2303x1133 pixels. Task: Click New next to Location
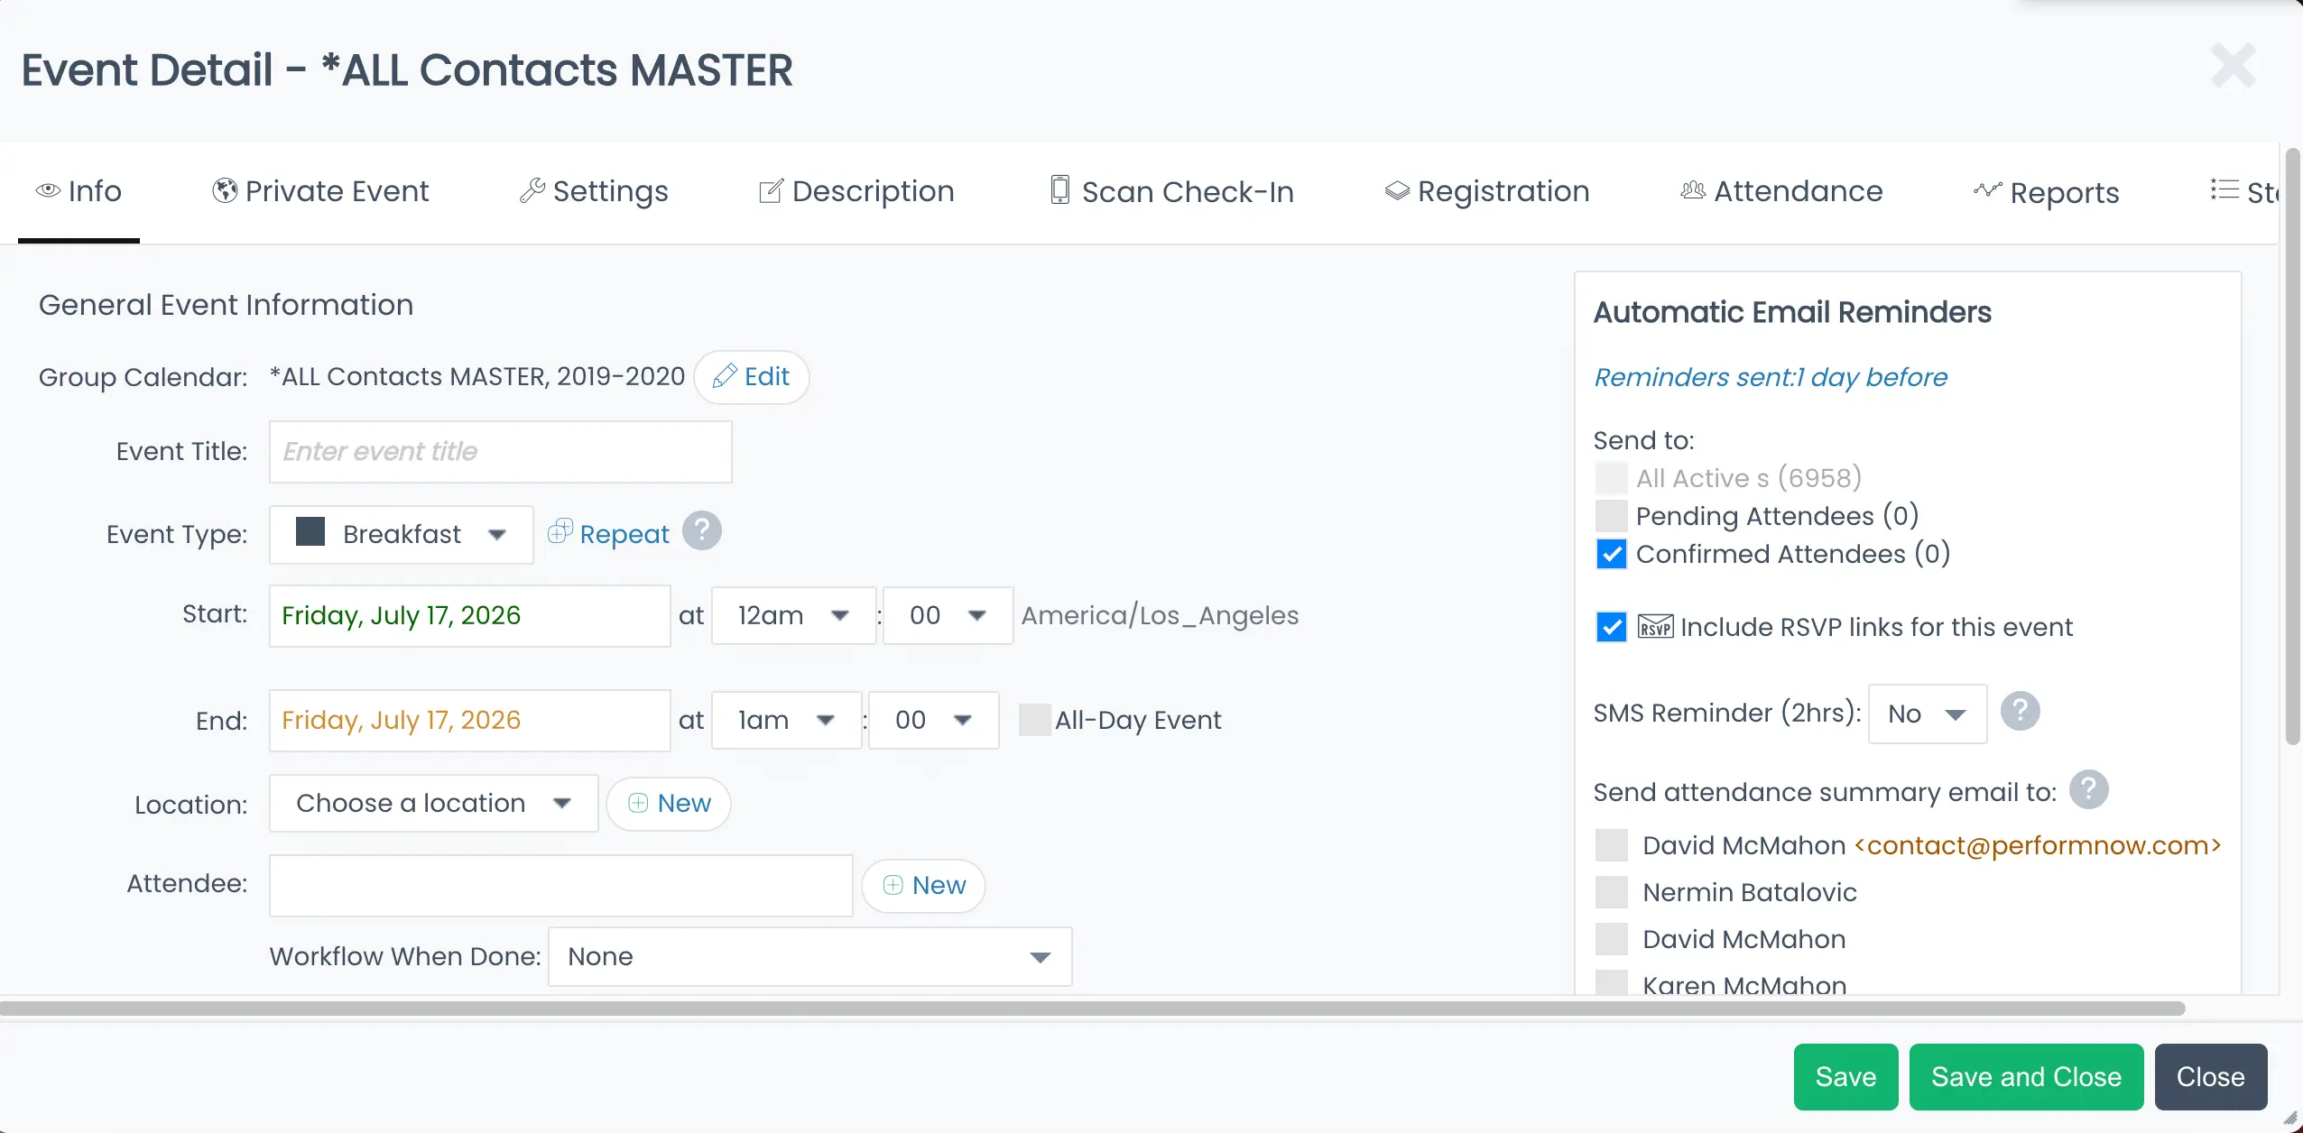coord(669,803)
